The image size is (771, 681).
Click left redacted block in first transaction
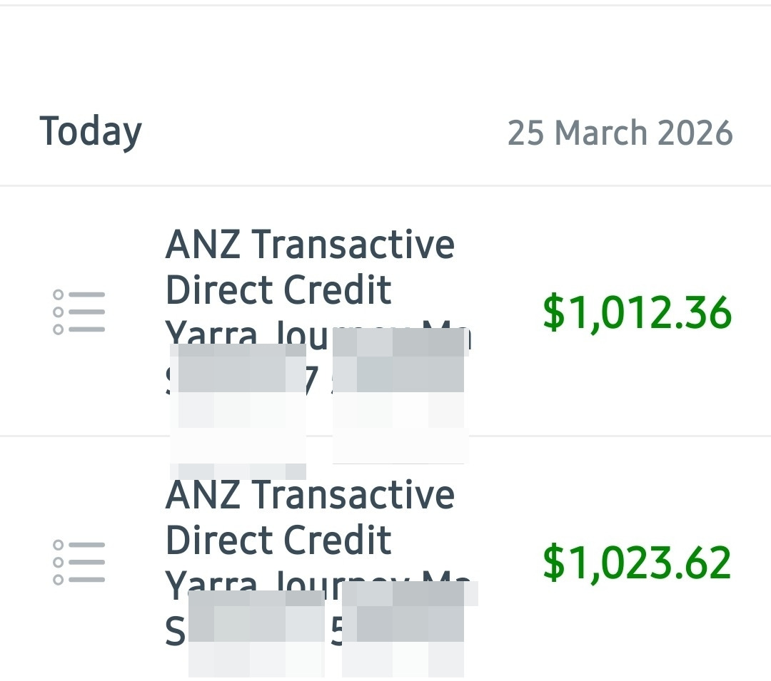tap(238, 411)
